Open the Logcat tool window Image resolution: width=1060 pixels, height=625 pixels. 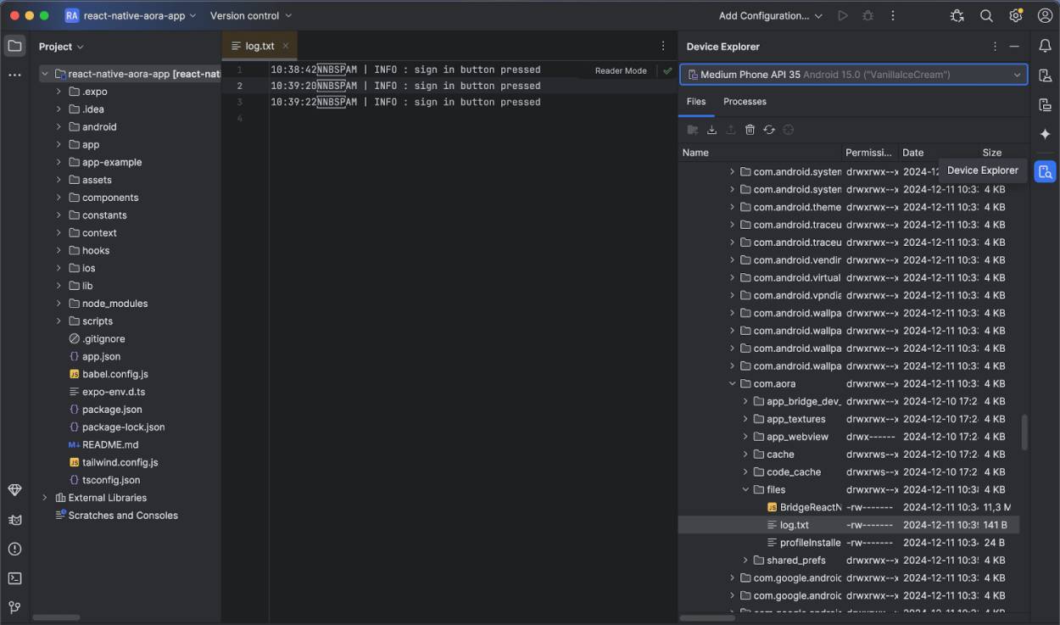14,519
